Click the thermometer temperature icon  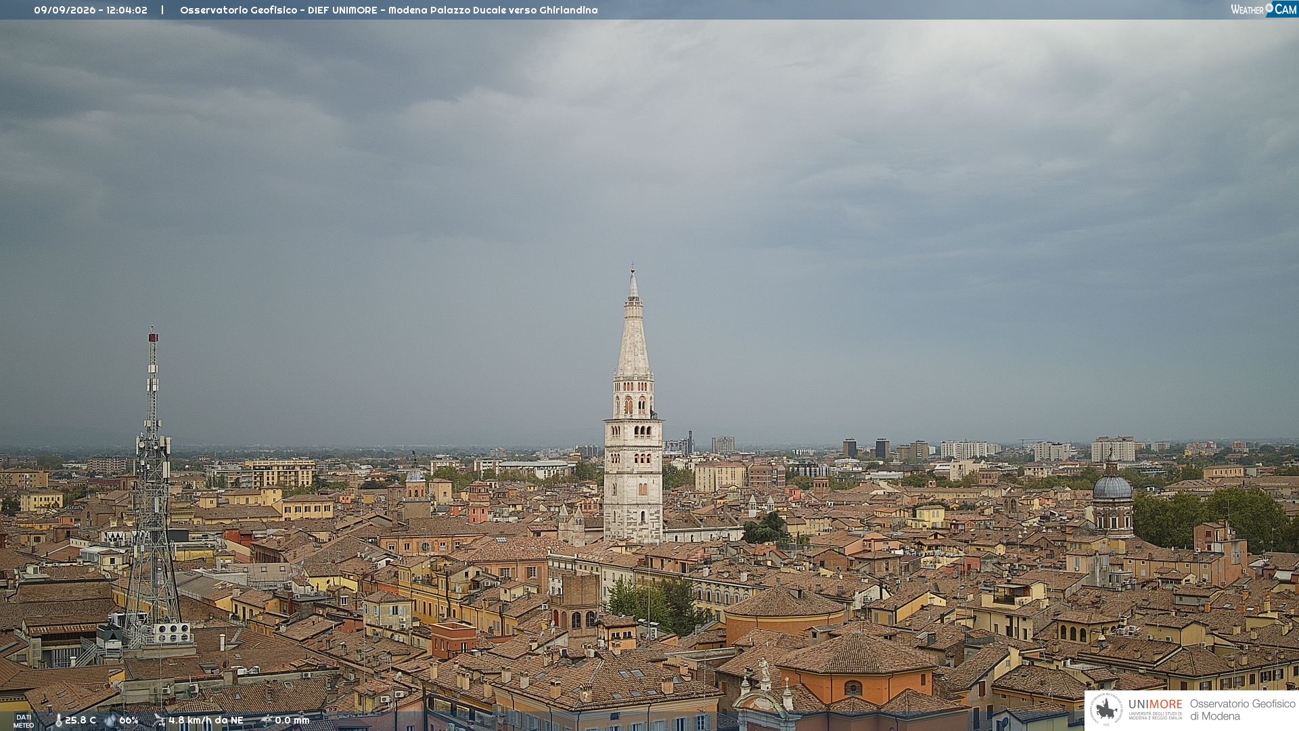[58, 721]
